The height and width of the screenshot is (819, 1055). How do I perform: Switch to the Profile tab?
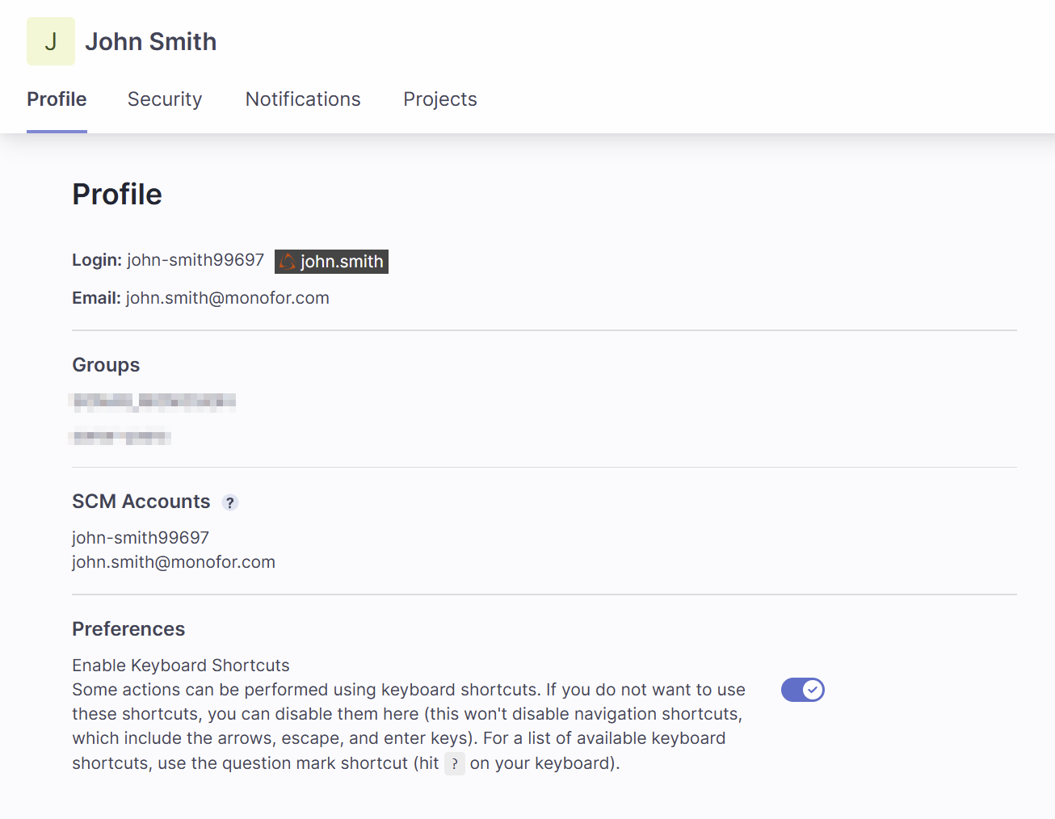click(x=57, y=99)
